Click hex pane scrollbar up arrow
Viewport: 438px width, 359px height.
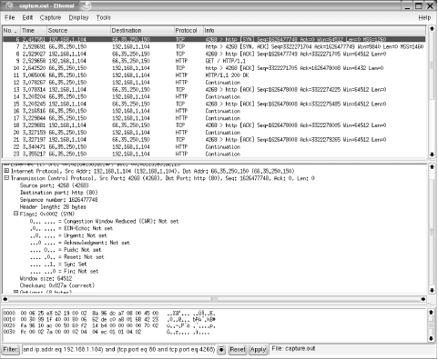tap(432, 312)
